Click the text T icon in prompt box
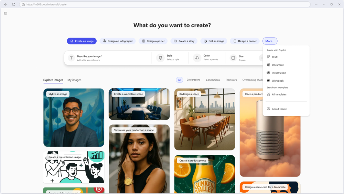The height and width of the screenshot is (194, 344). 71,58
